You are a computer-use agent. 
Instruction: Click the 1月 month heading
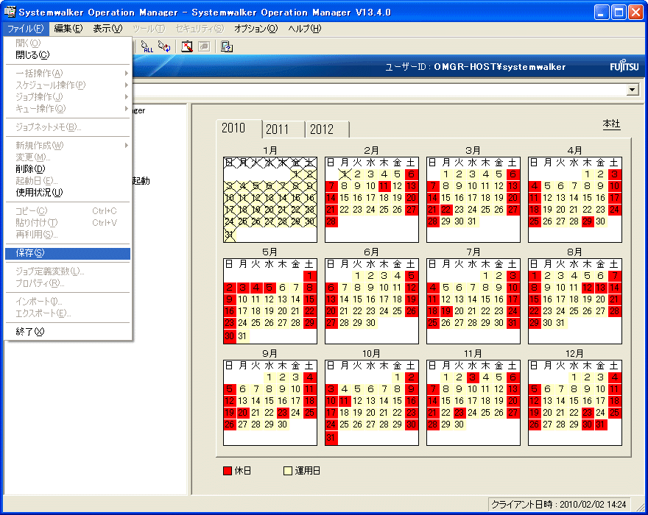pyautogui.click(x=270, y=151)
